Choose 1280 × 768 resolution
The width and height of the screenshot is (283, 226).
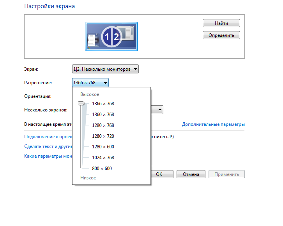pos(103,125)
